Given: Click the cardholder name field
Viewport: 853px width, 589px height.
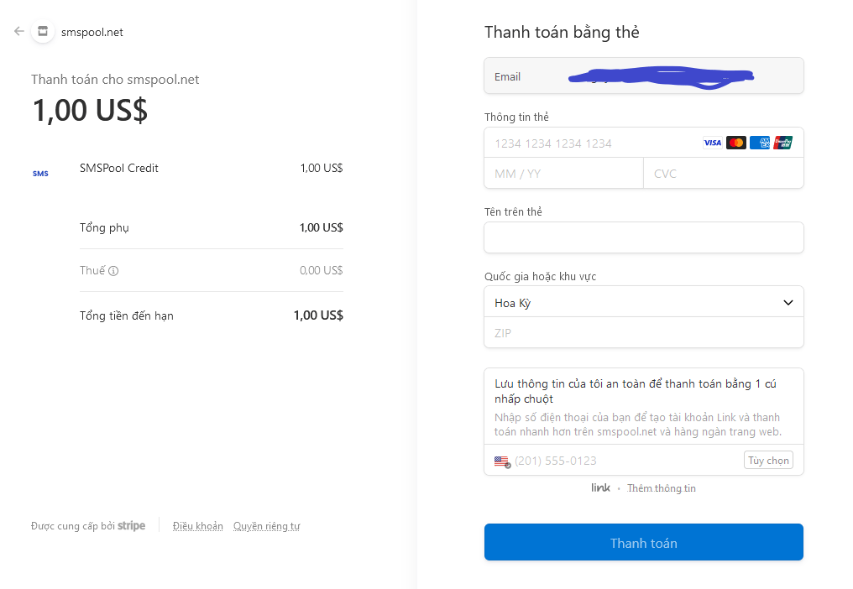Looking at the screenshot, I should tap(643, 237).
